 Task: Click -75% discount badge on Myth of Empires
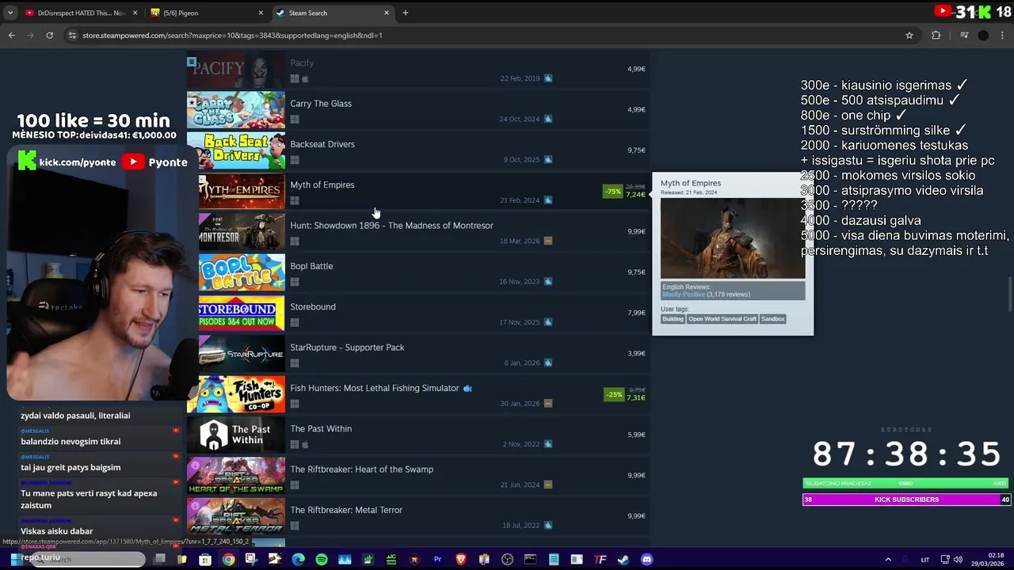click(612, 192)
